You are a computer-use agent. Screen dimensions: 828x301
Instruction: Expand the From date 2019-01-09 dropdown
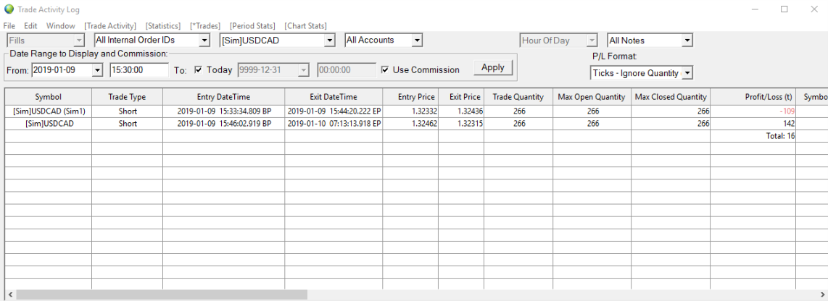pos(97,69)
